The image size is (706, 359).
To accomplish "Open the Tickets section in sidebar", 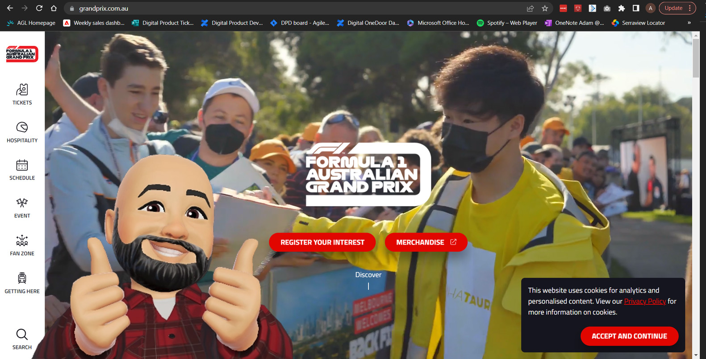I will (x=22, y=94).
